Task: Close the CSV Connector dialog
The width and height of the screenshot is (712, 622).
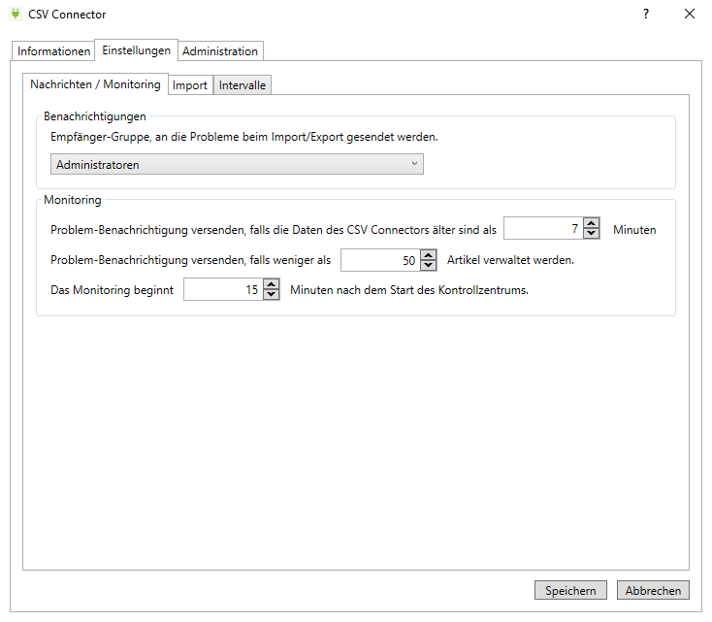Action: [x=690, y=15]
